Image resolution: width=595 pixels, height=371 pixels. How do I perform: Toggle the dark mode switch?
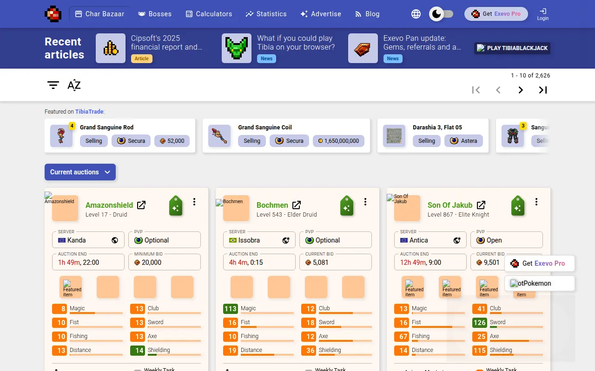point(441,14)
